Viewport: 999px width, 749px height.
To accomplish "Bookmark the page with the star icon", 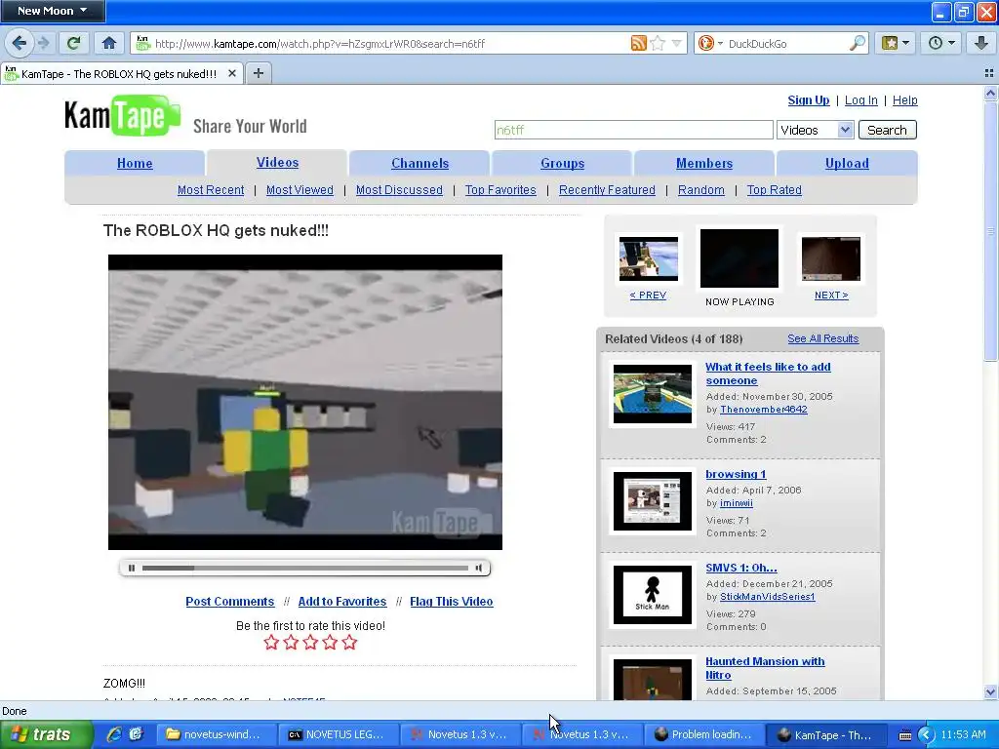I will click(x=659, y=43).
